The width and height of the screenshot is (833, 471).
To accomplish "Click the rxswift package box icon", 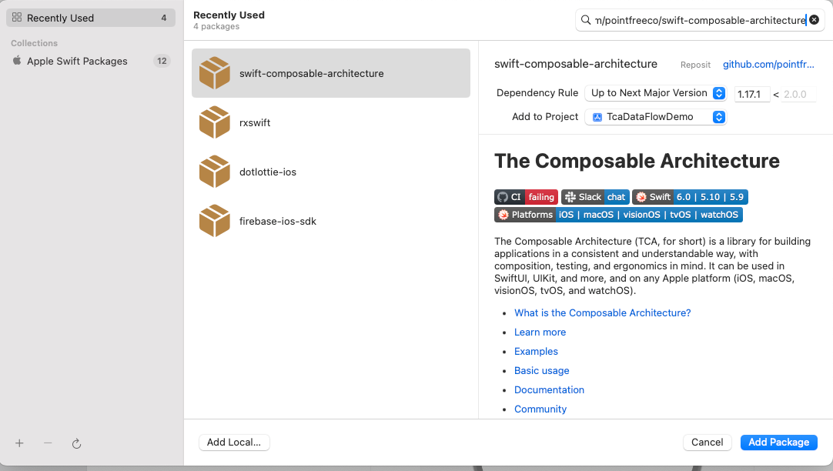I will [x=215, y=122].
